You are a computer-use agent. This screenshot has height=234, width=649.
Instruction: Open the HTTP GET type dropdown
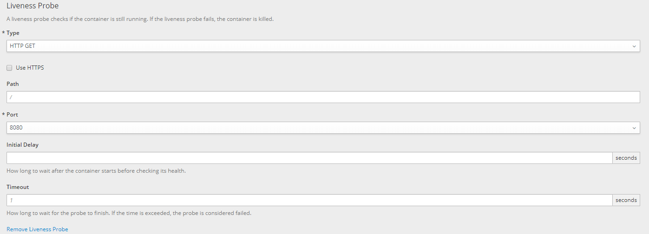[x=323, y=46]
